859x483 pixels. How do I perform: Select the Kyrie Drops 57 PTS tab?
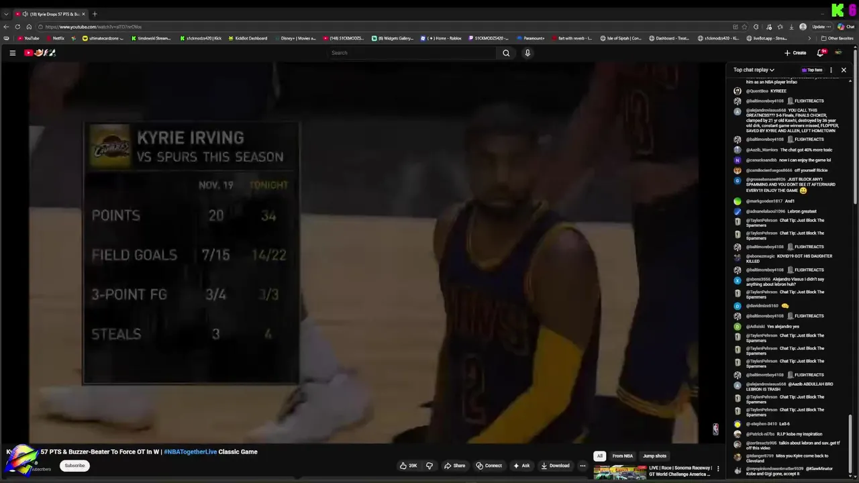coord(50,14)
